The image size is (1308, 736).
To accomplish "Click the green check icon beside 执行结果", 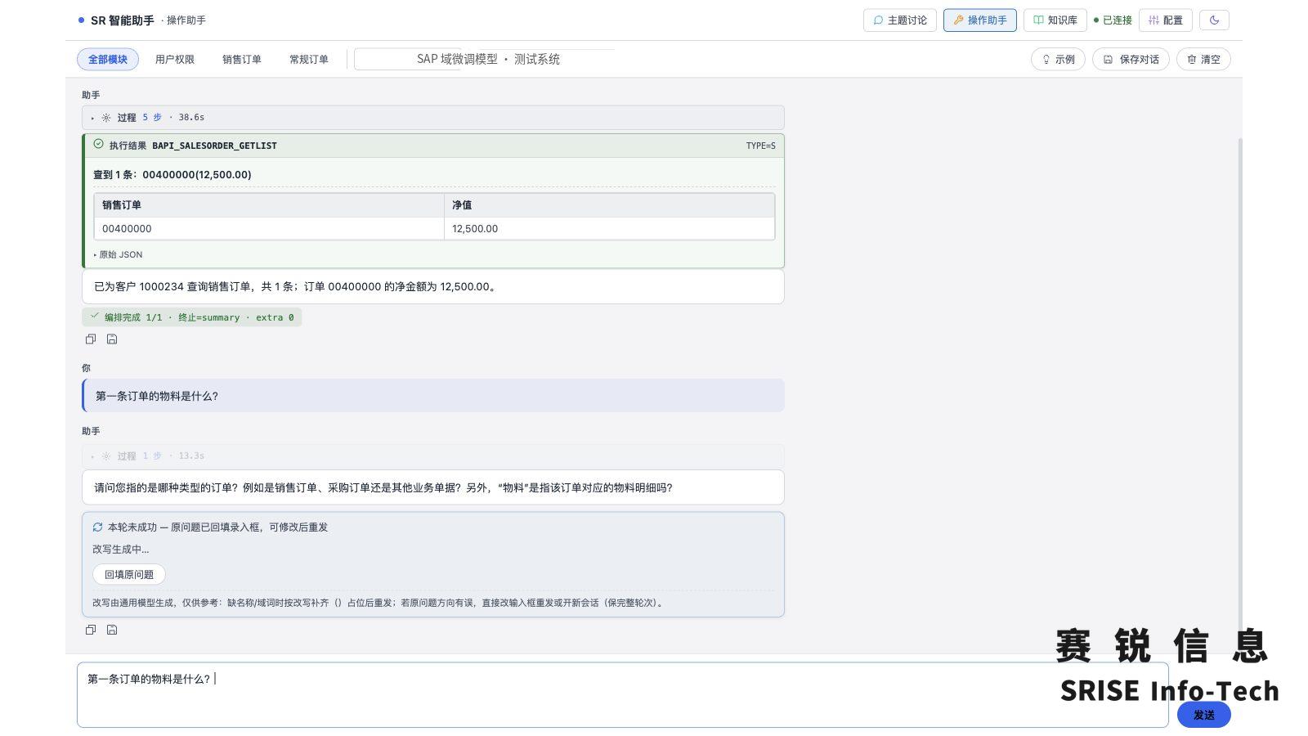I will pyautogui.click(x=99, y=145).
